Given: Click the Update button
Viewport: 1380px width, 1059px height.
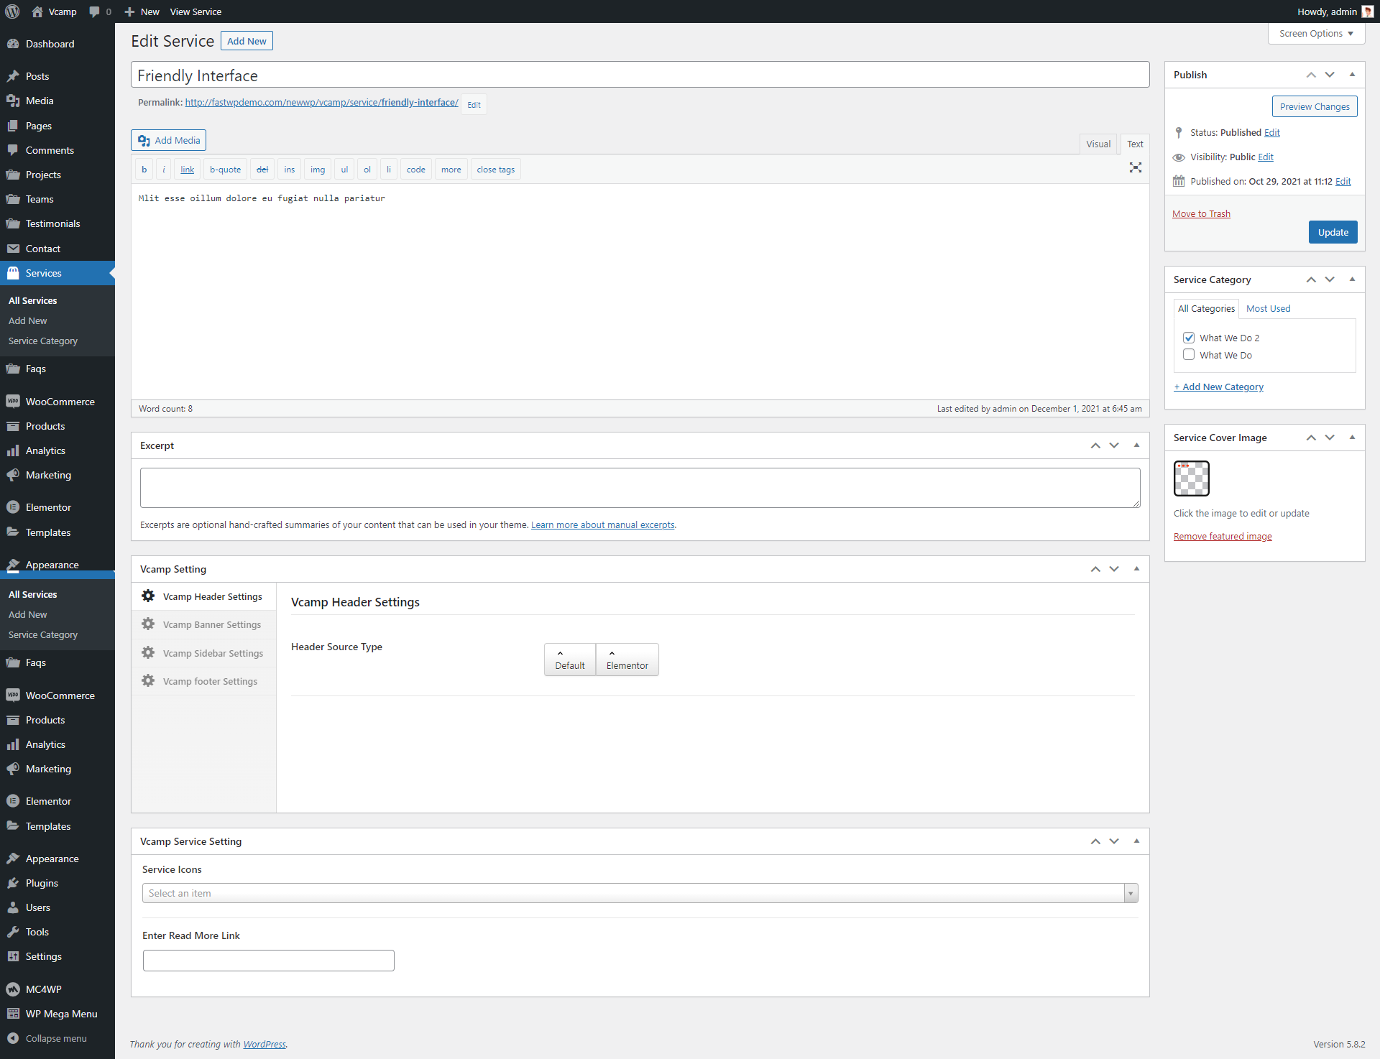Looking at the screenshot, I should pos(1333,232).
